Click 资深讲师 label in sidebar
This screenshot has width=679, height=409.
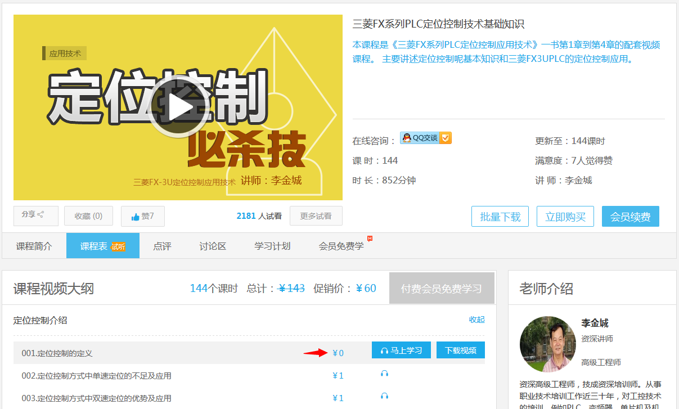click(x=597, y=339)
